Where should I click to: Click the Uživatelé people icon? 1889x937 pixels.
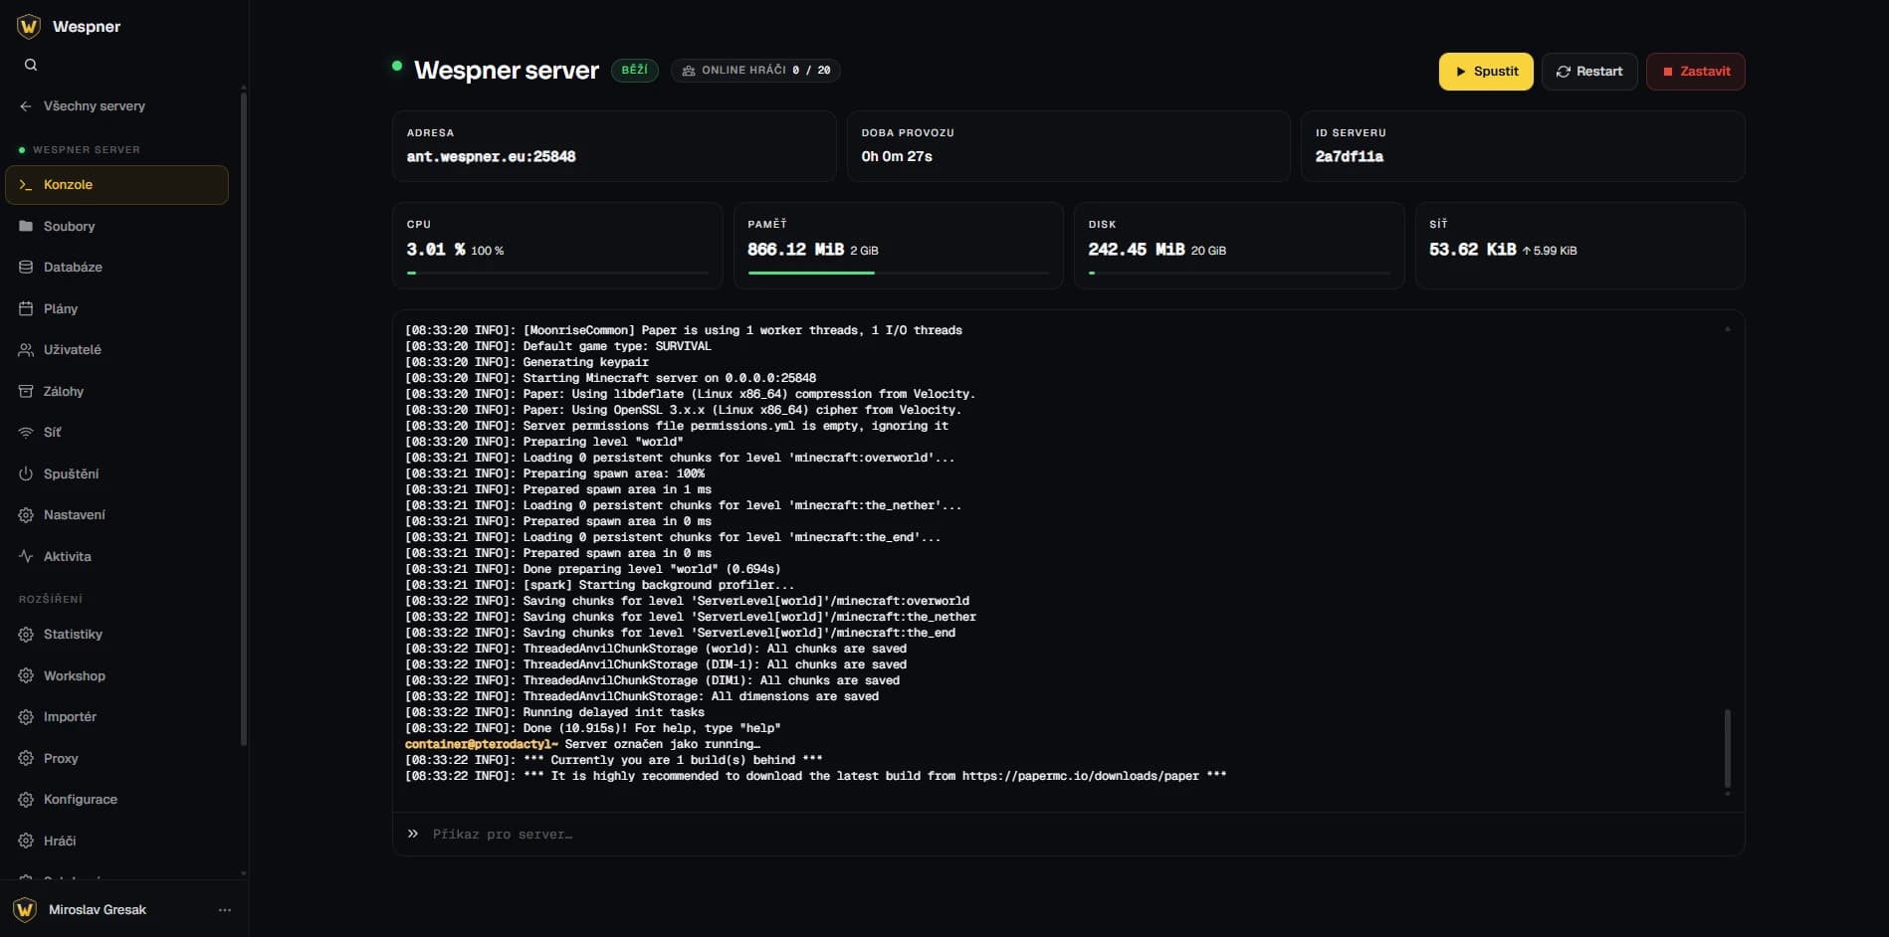coord(26,350)
